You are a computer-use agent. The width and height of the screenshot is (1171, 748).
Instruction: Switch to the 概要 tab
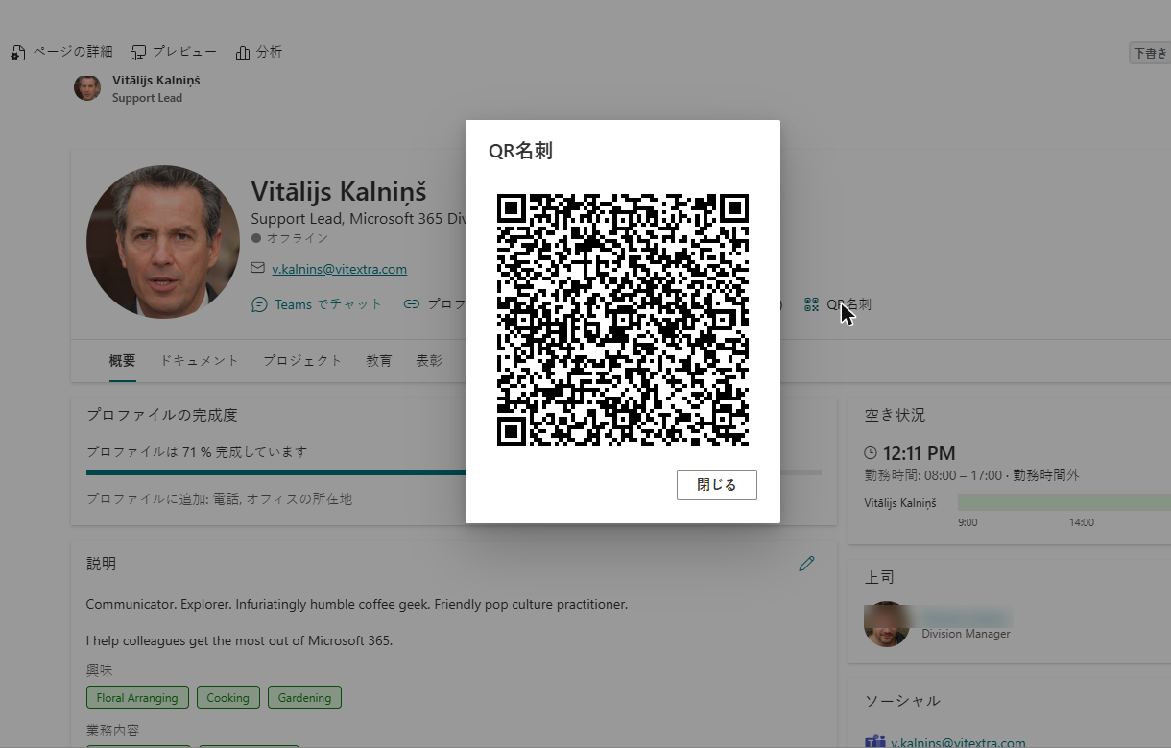pyautogui.click(x=122, y=361)
